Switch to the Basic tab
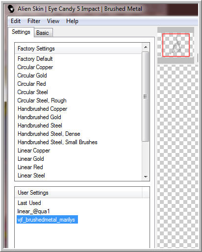The height and width of the screenshot is (252, 202). click(x=43, y=33)
